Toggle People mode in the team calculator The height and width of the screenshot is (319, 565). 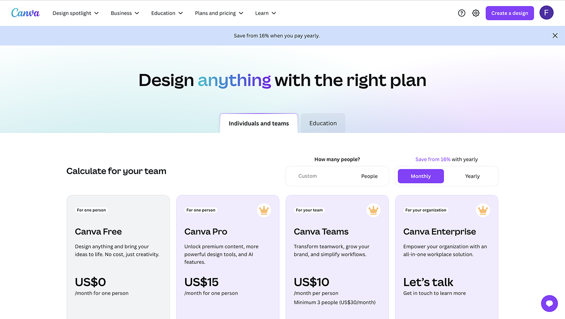pyautogui.click(x=369, y=176)
